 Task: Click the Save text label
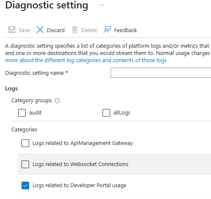coord(24,30)
